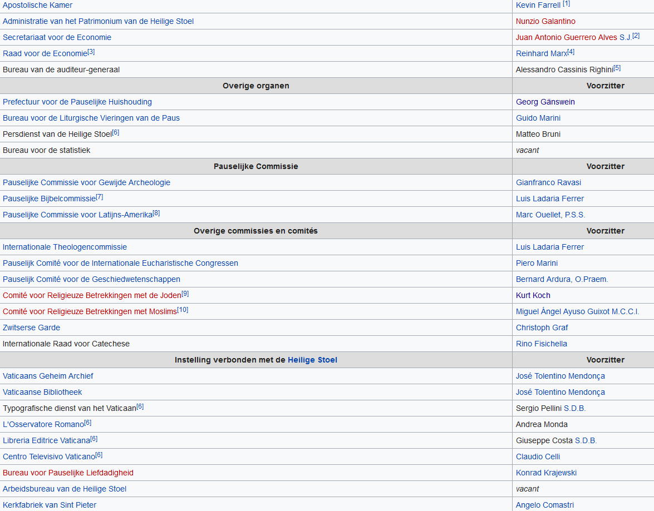
Task: Open Secretariaat voor de Economie link
Action: pos(57,37)
